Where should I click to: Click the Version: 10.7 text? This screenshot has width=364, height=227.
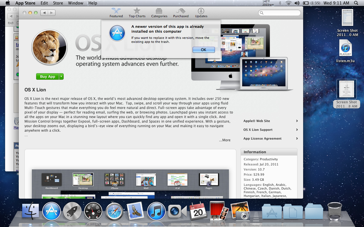click(254, 169)
